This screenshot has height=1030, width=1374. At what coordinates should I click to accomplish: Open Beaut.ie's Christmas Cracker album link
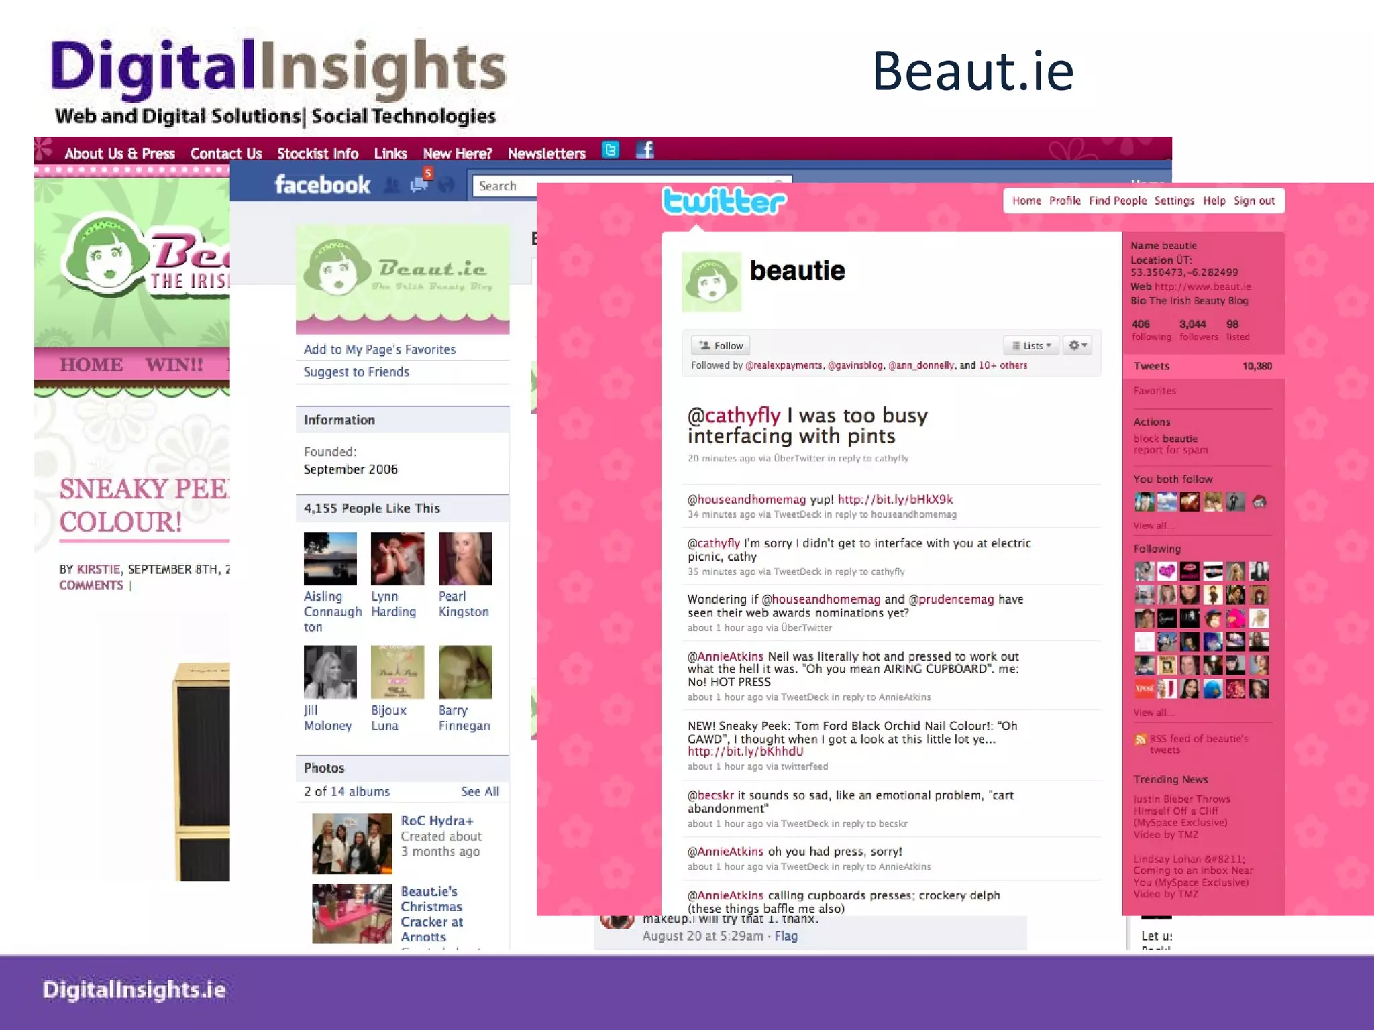pos(432,914)
